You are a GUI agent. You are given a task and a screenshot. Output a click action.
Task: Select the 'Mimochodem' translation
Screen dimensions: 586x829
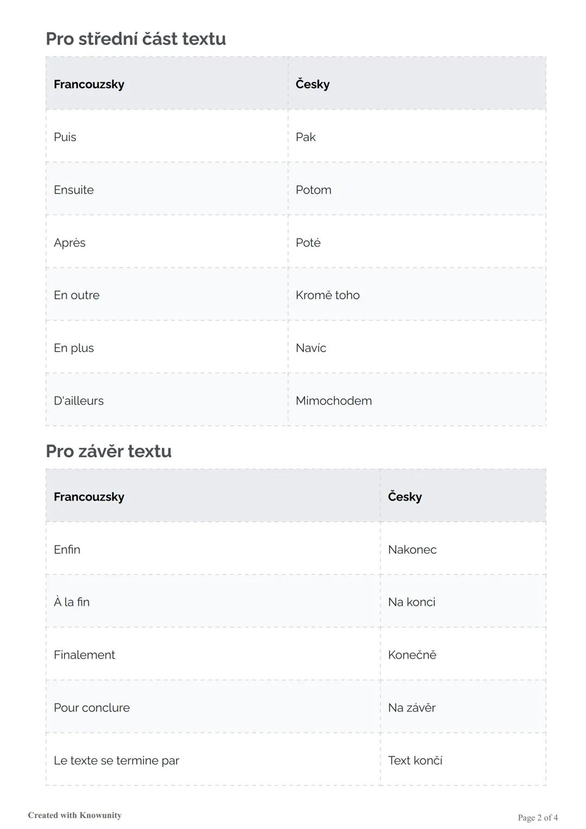tap(334, 401)
